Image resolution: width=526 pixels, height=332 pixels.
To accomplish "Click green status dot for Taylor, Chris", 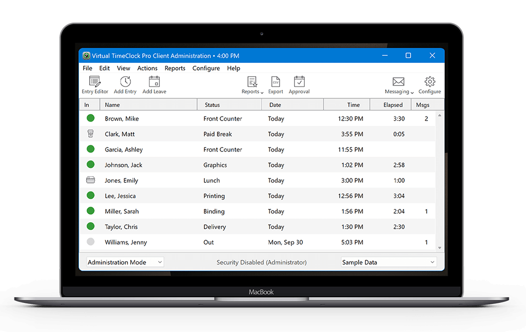I will coord(91,226).
